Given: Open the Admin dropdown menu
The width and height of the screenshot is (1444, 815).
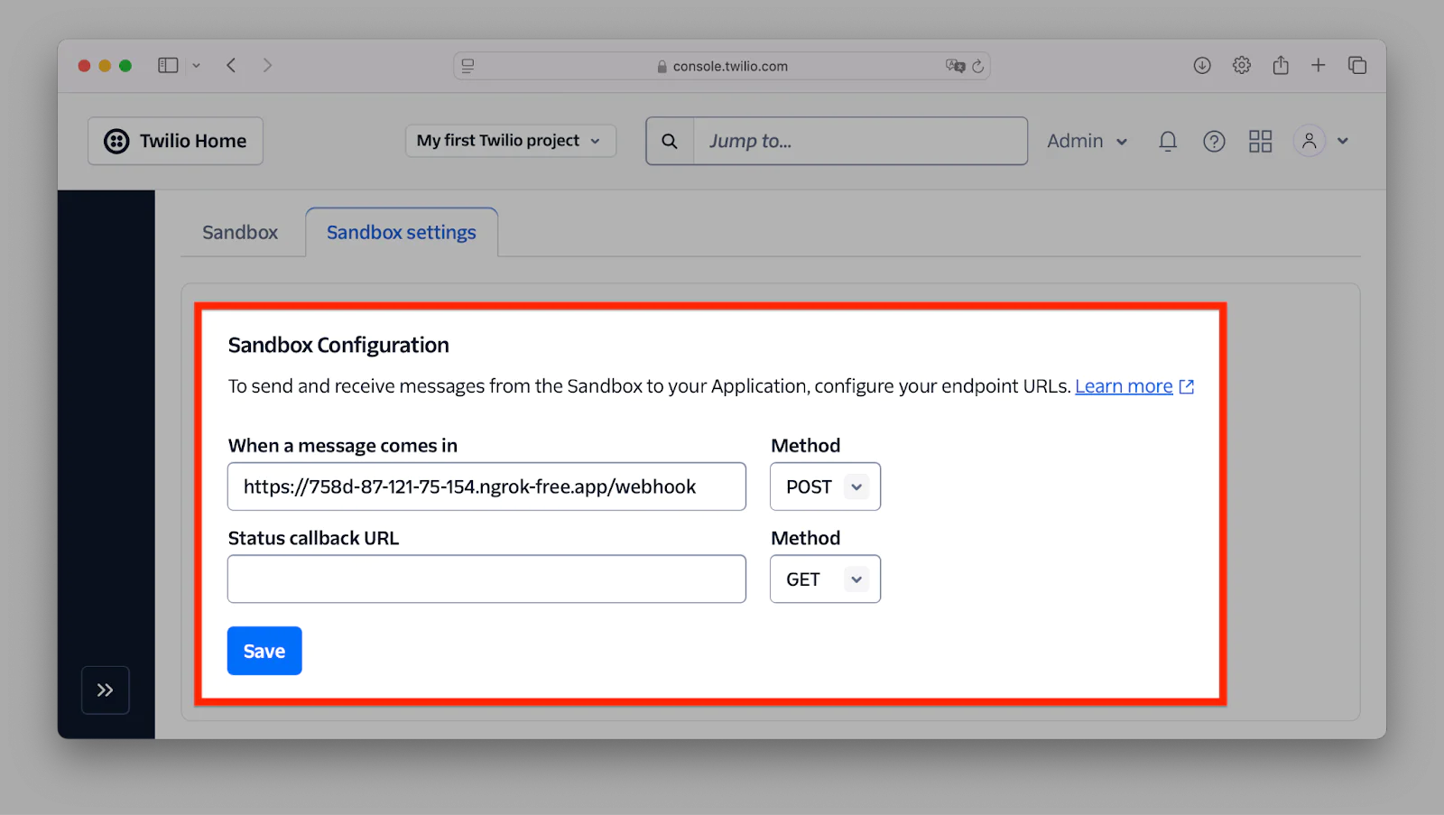Looking at the screenshot, I should click(x=1088, y=141).
